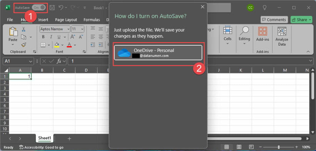Viewport: 316px width, 151px height.
Task: Expand the Name Box A1 dropdown
Action: click(x=30, y=61)
